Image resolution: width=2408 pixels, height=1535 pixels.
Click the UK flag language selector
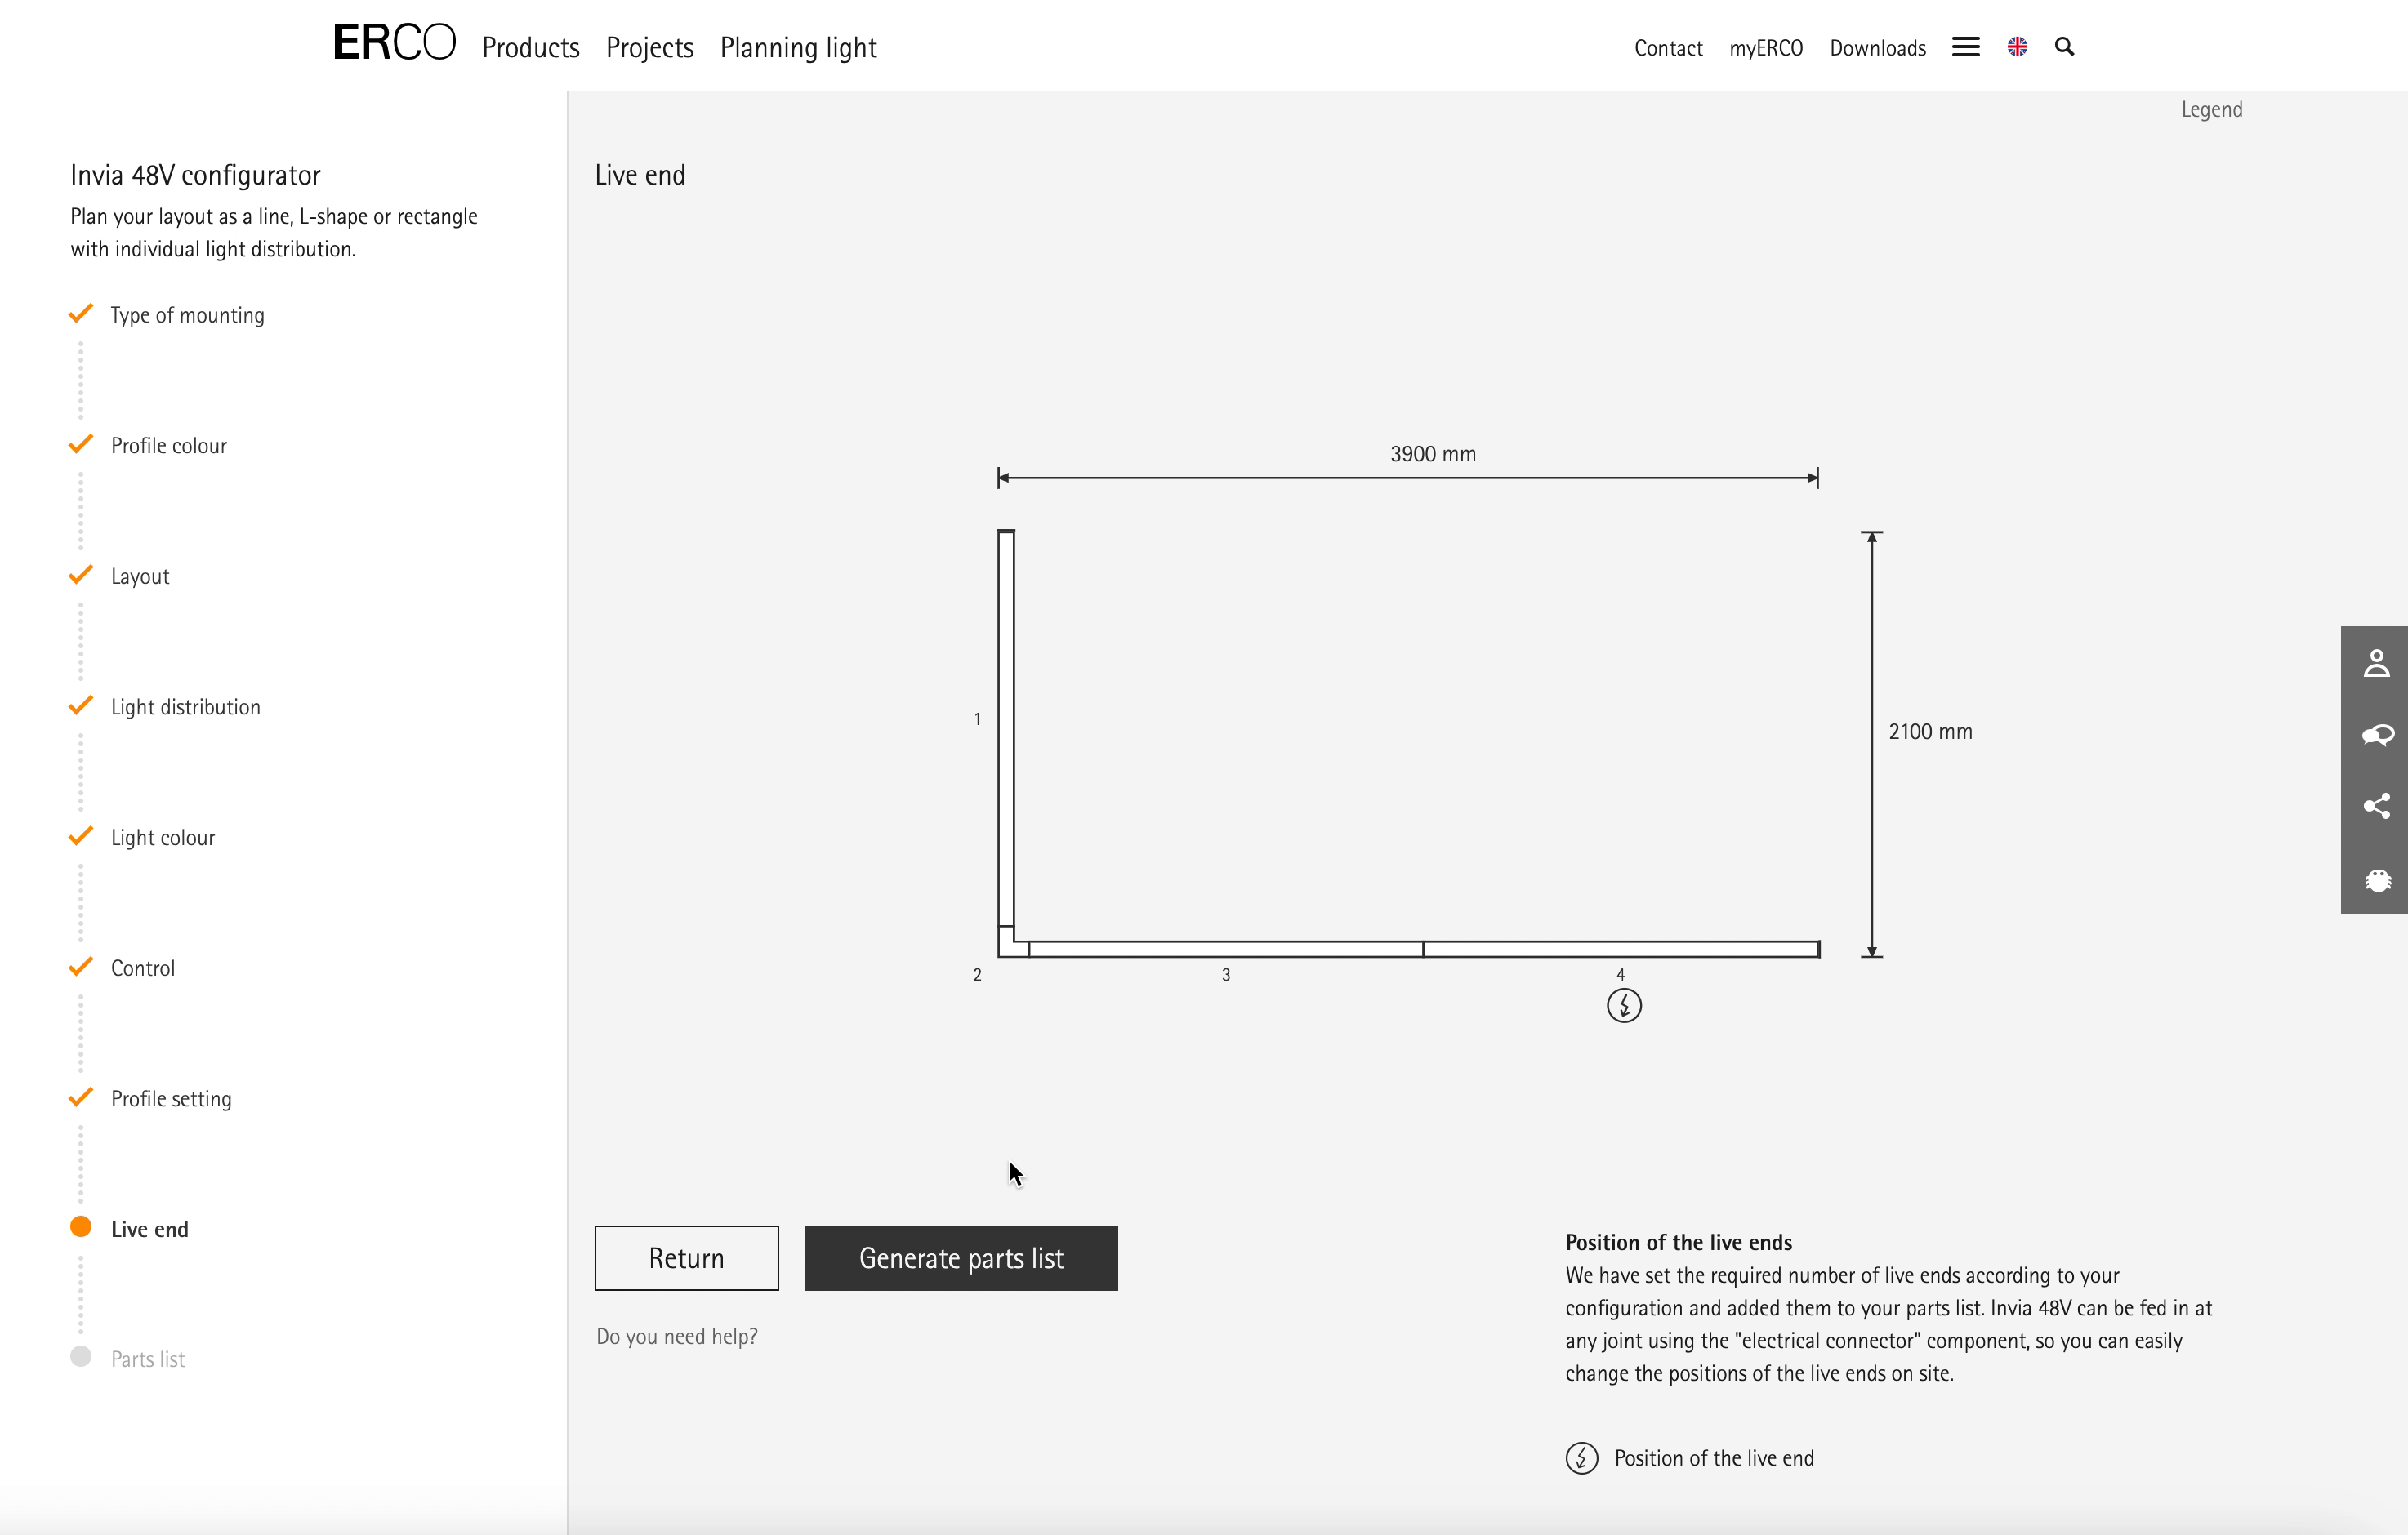(x=2017, y=47)
